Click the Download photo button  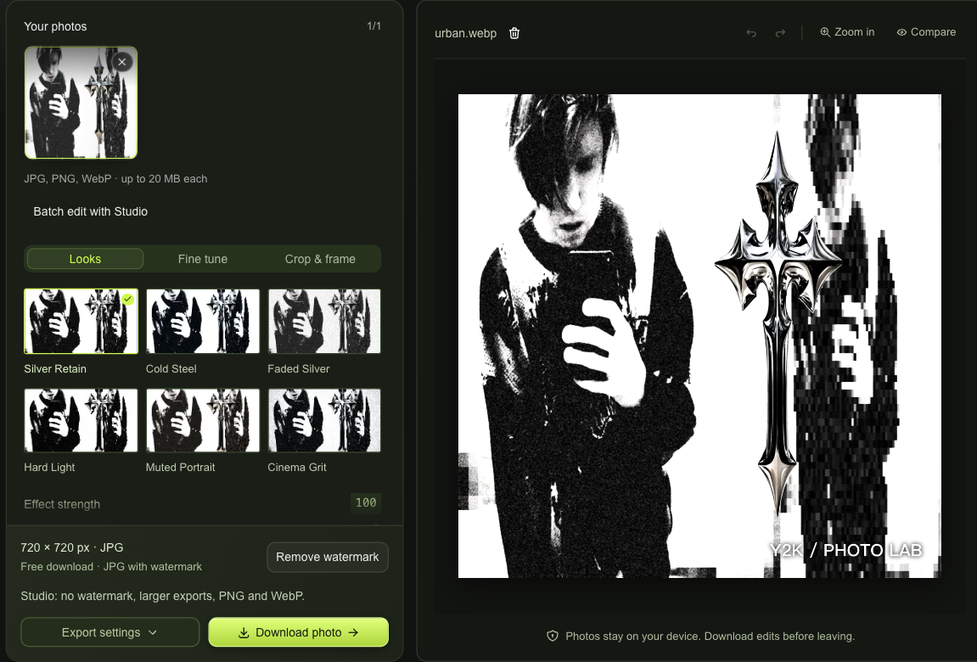point(299,633)
